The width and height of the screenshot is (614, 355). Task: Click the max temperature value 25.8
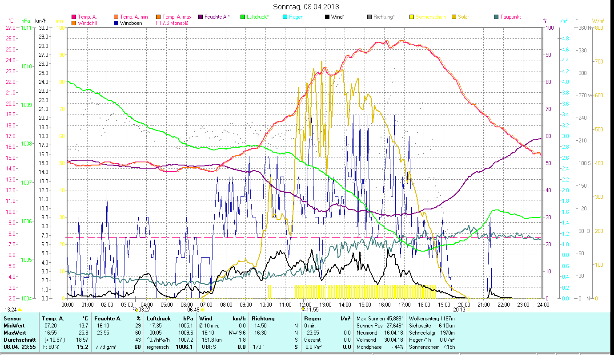(x=84, y=333)
